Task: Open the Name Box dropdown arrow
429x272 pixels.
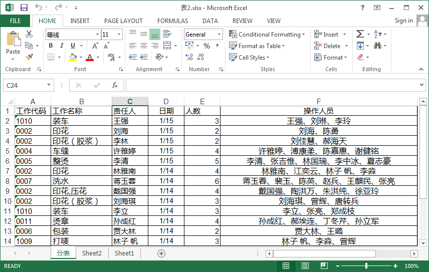Action: click(49, 86)
